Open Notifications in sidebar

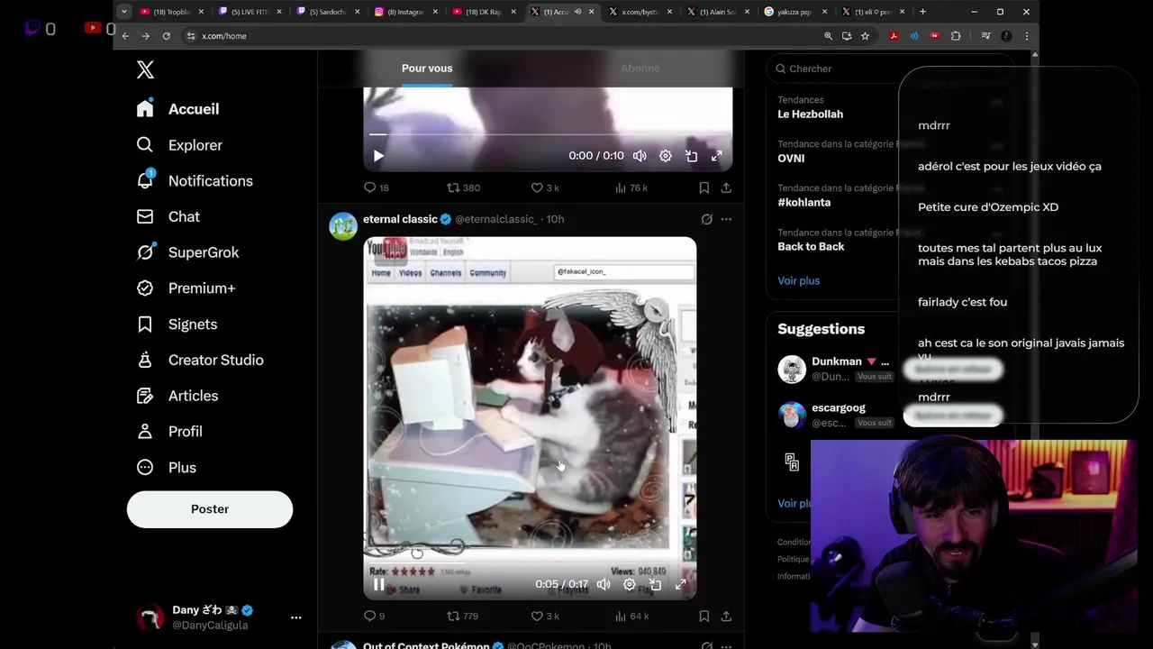point(194,181)
